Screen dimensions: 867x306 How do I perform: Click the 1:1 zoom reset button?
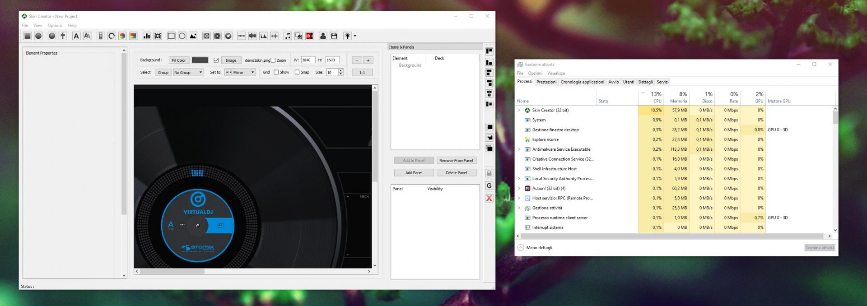point(362,72)
